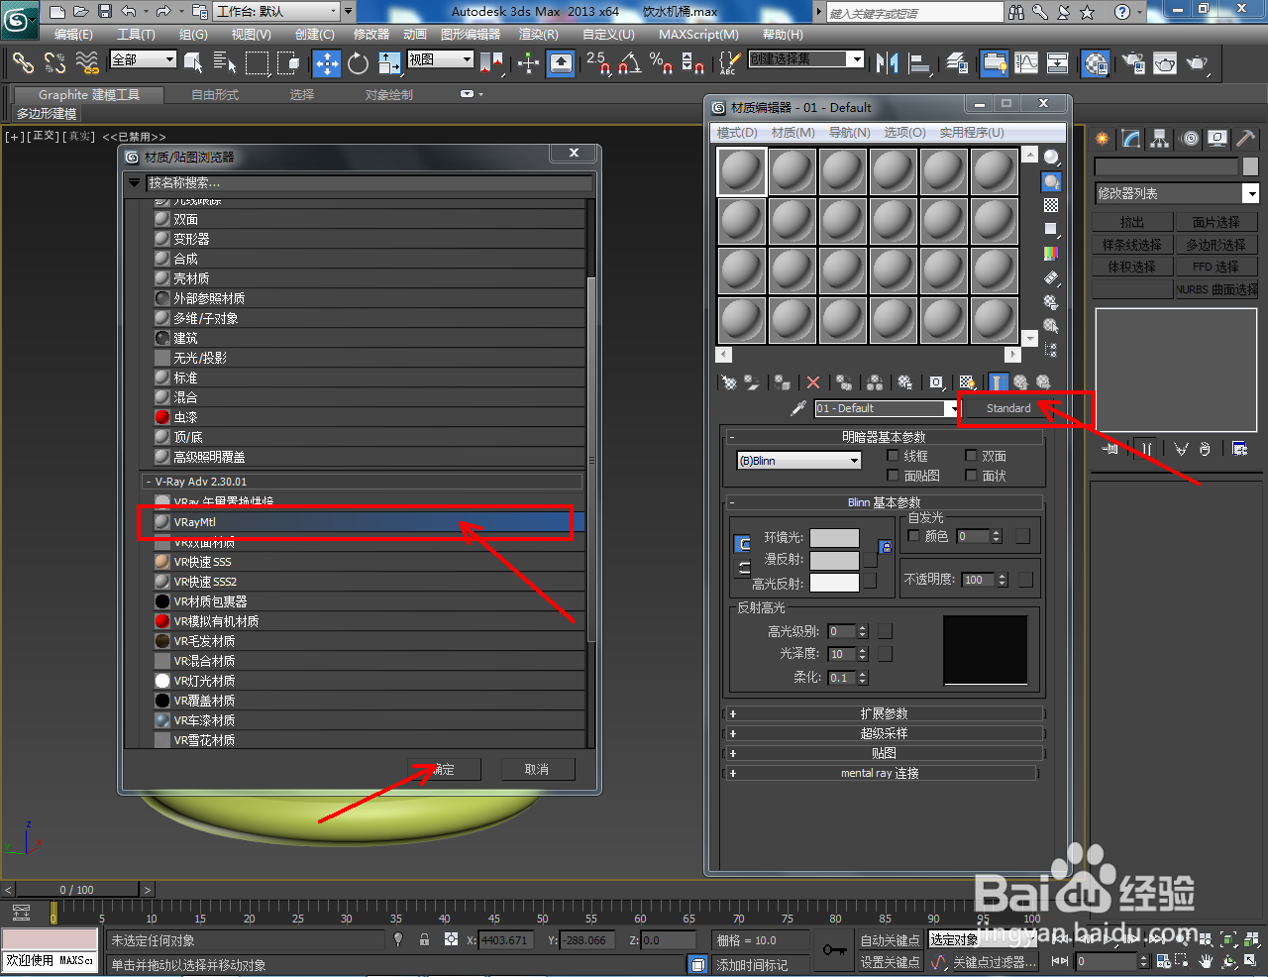Click the 取消 cancel button
Image resolution: width=1268 pixels, height=977 pixels.
pos(536,769)
